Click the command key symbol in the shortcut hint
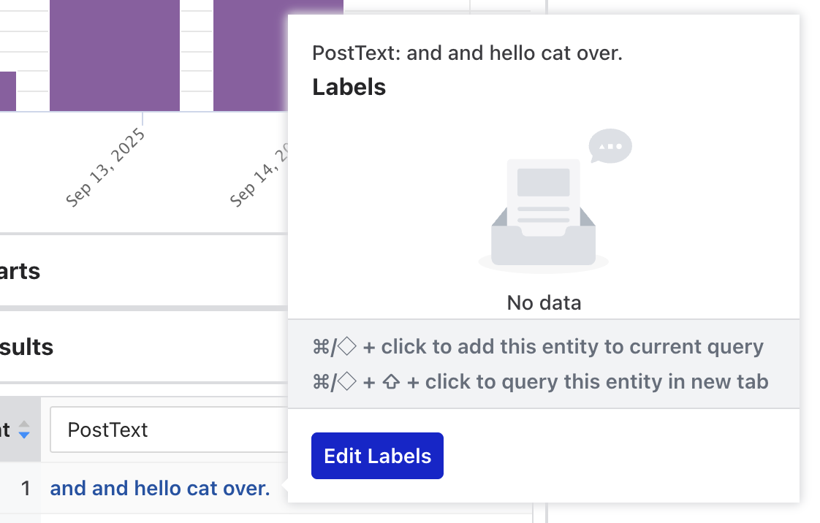Screen dimensions: 820x523 click(x=319, y=346)
